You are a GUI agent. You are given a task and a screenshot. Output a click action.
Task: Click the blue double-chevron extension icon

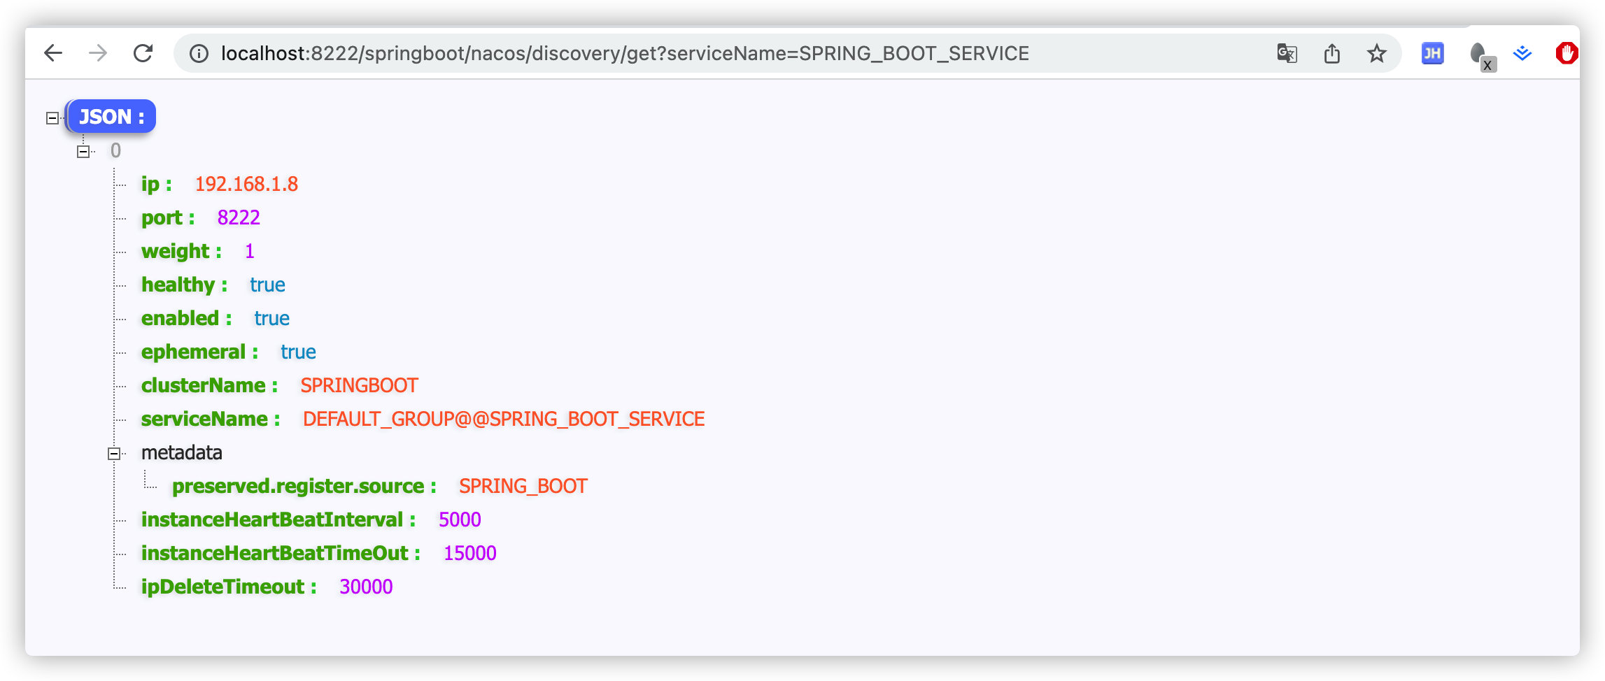click(1523, 52)
